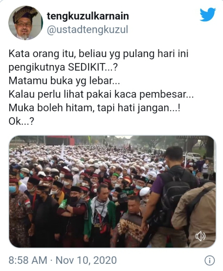The height and width of the screenshot is (271, 223).
Task: Play the embedded crowd video
Action: click(x=112, y=191)
